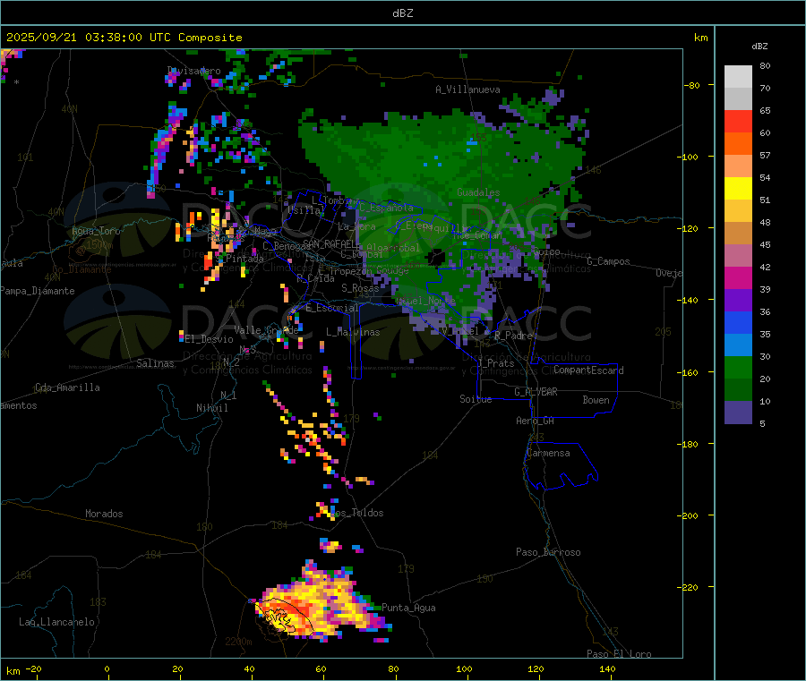Click the 140 tick on the horizontal km axis
This screenshot has width=806, height=681.
click(x=607, y=668)
